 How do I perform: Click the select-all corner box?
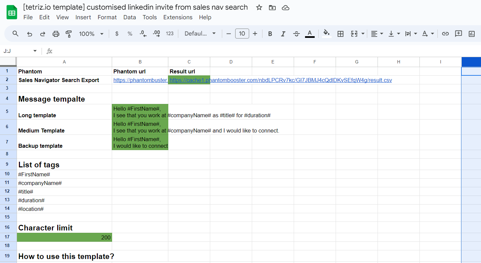8,62
